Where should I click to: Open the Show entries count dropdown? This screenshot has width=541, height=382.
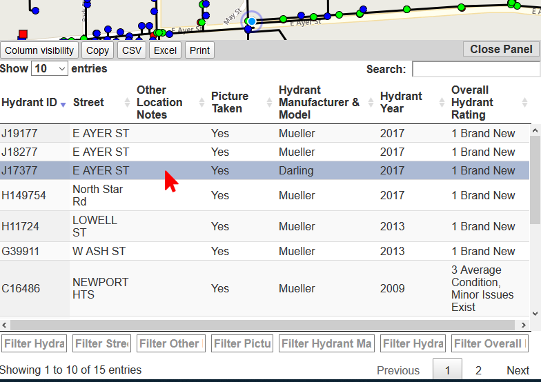[x=50, y=69]
